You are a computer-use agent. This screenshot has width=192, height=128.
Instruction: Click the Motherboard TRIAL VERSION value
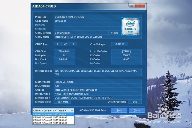coord(97,82)
